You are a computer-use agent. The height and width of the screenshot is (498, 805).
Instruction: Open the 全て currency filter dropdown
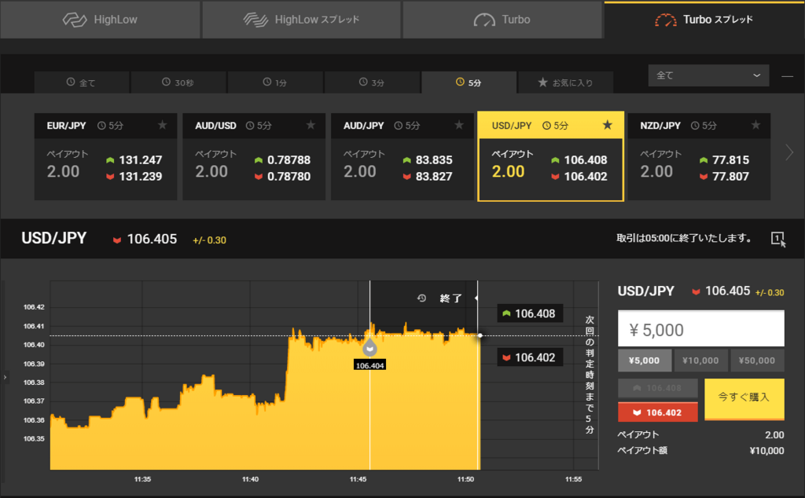click(x=707, y=75)
